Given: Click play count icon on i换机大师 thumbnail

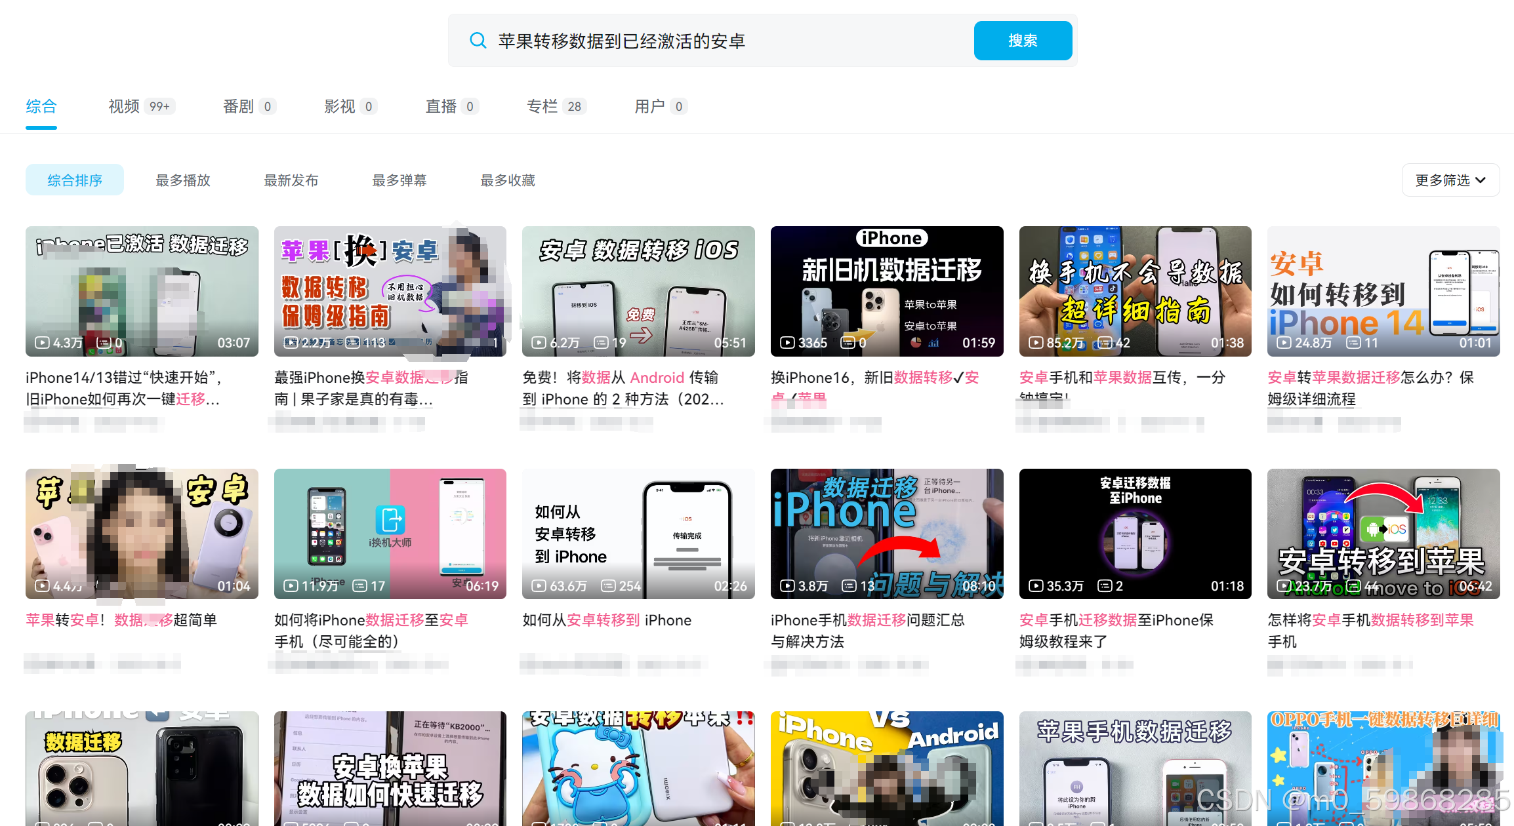Looking at the screenshot, I should pos(291,585).
